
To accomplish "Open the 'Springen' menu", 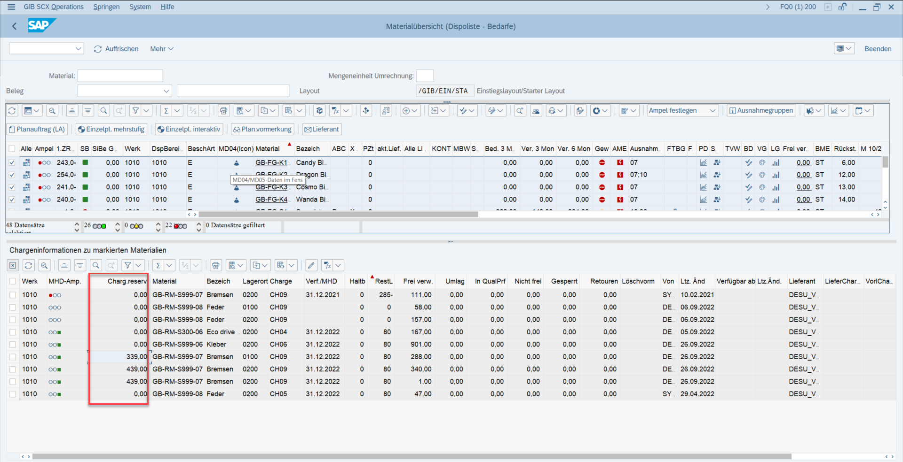I will tap(106, 7).
